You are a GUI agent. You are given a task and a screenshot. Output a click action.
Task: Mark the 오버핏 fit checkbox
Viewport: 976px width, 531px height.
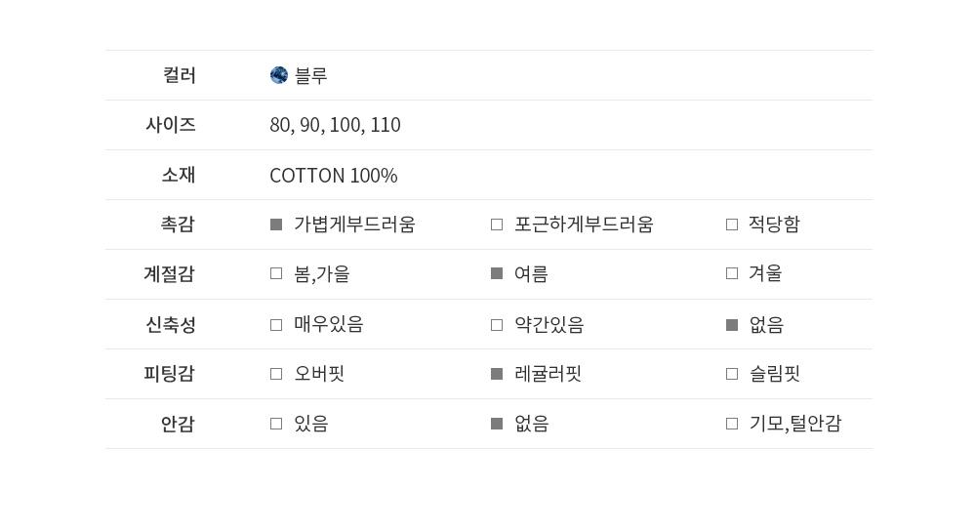[x=276, y=374]
